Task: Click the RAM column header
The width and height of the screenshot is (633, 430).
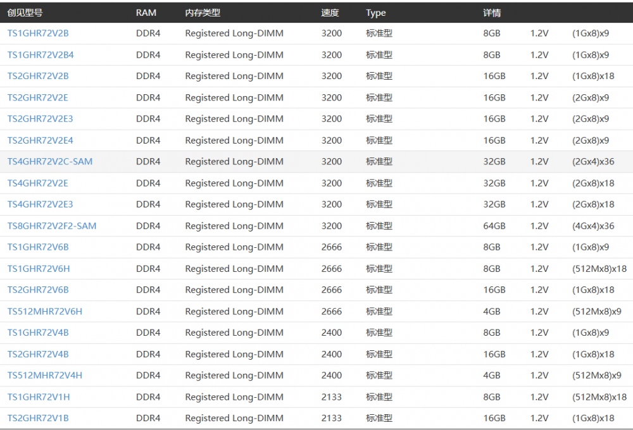Action: pyautogui.click(x=146, y=13)
